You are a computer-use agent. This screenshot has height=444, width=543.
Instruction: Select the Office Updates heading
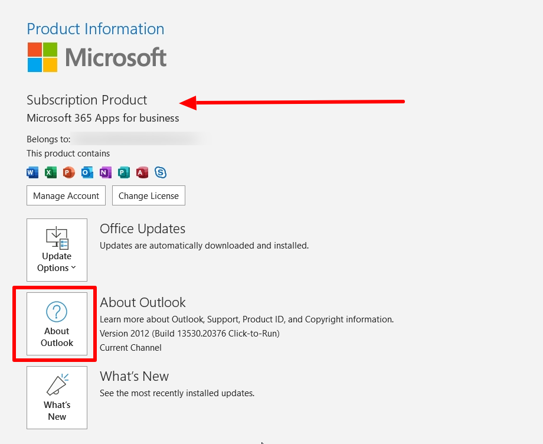click(x=142, y=229)
